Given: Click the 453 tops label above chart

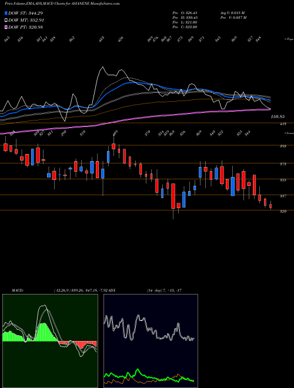Looking at the screenshot, I should (102, 39).
